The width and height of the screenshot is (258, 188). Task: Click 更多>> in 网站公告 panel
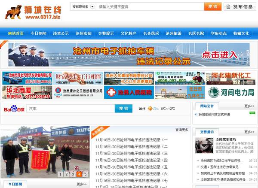249,106
